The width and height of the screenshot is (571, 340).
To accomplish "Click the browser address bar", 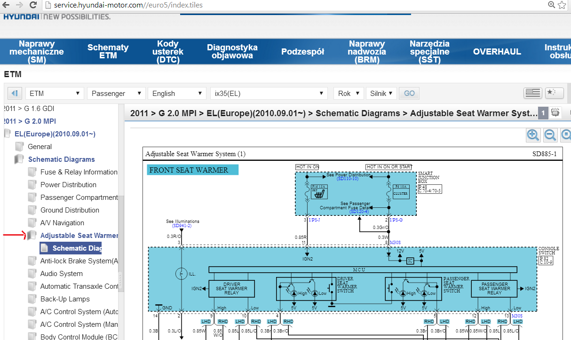I will [282, 5].
